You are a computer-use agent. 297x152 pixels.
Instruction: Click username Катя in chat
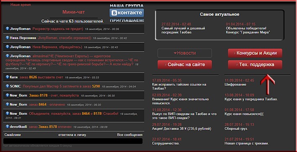click(x=14, y=77)
